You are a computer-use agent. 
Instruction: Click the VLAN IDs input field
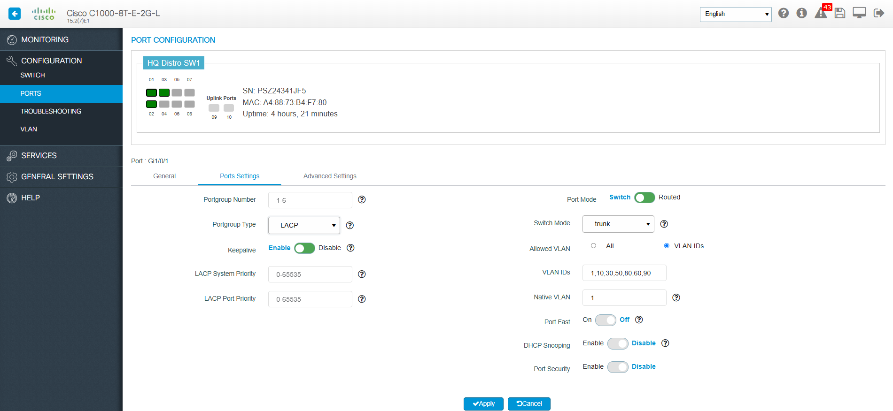coord(624,273)
